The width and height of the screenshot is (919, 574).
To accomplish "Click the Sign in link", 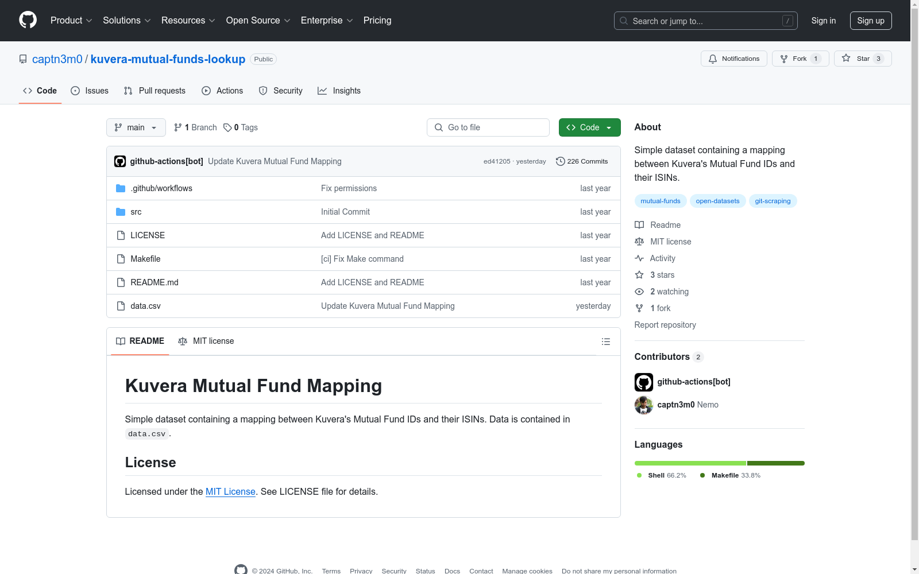I will point(824,21).
